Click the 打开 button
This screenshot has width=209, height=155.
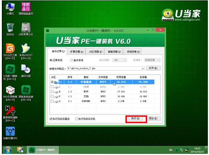[153, 68]
